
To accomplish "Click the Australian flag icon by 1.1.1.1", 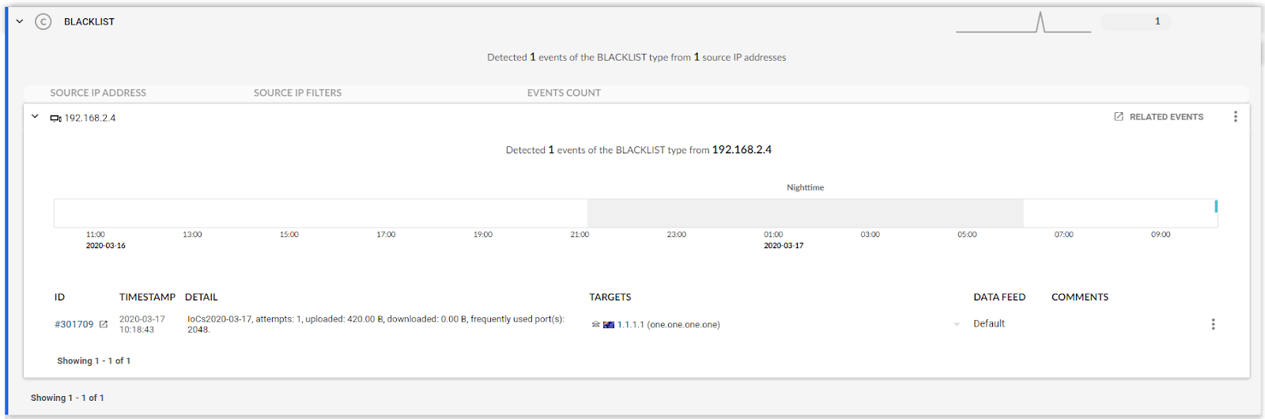I will [x=609, y=325].
